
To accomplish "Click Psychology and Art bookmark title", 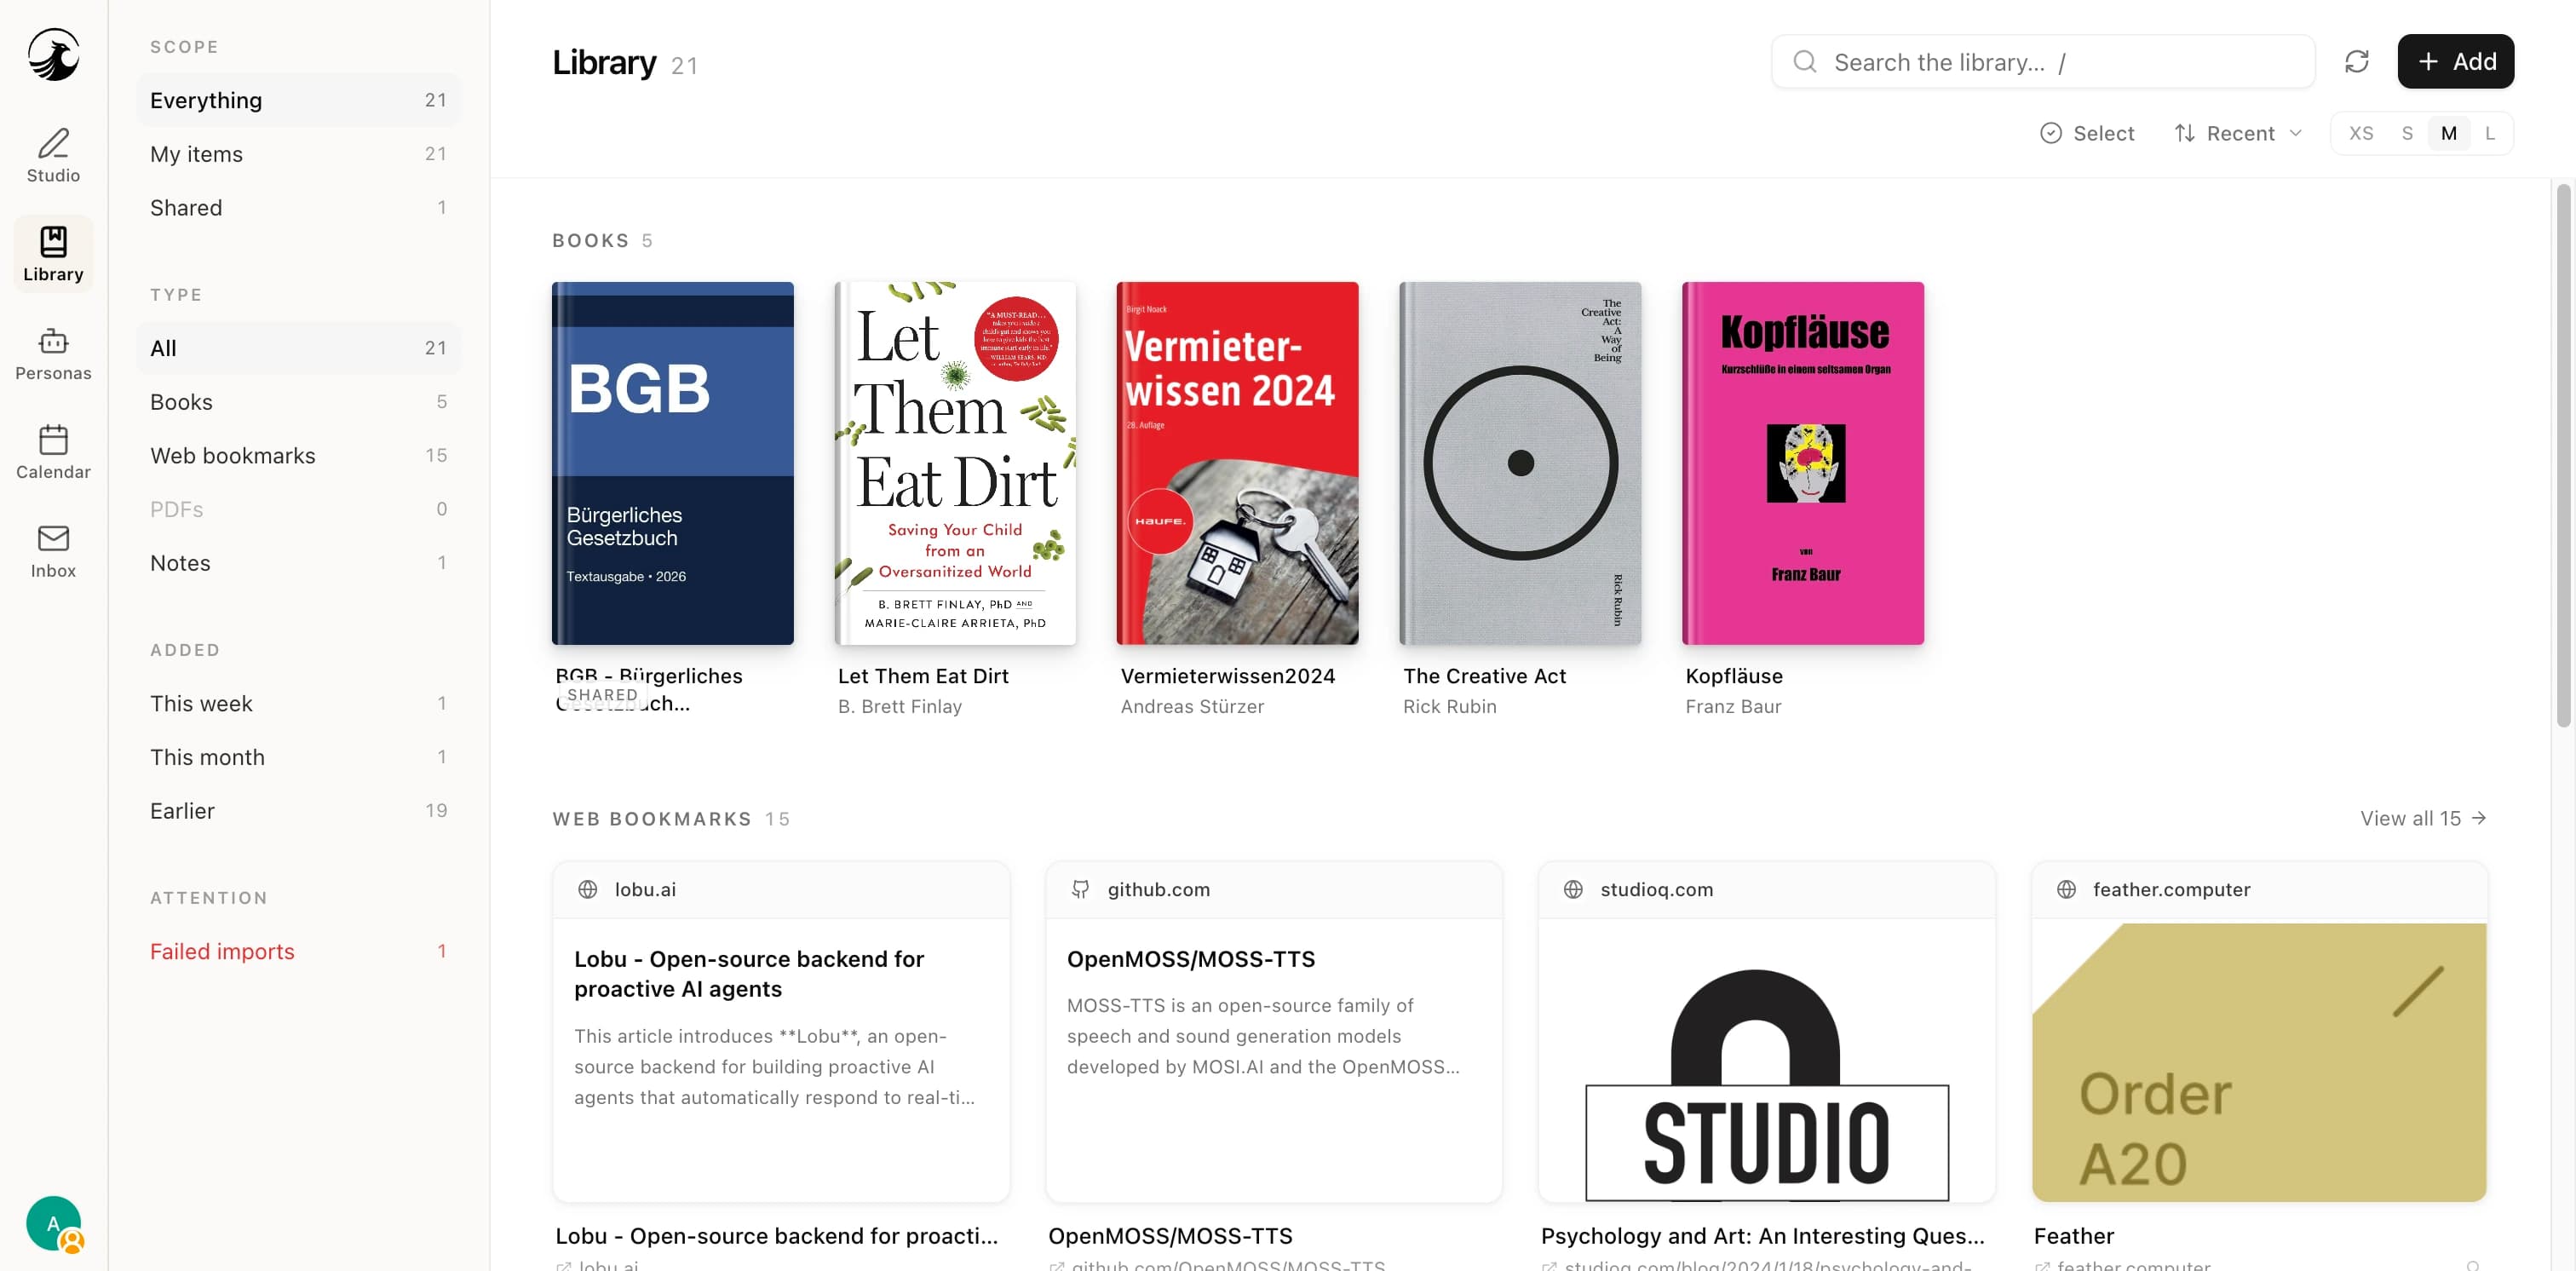I will pos(1762,1236).
